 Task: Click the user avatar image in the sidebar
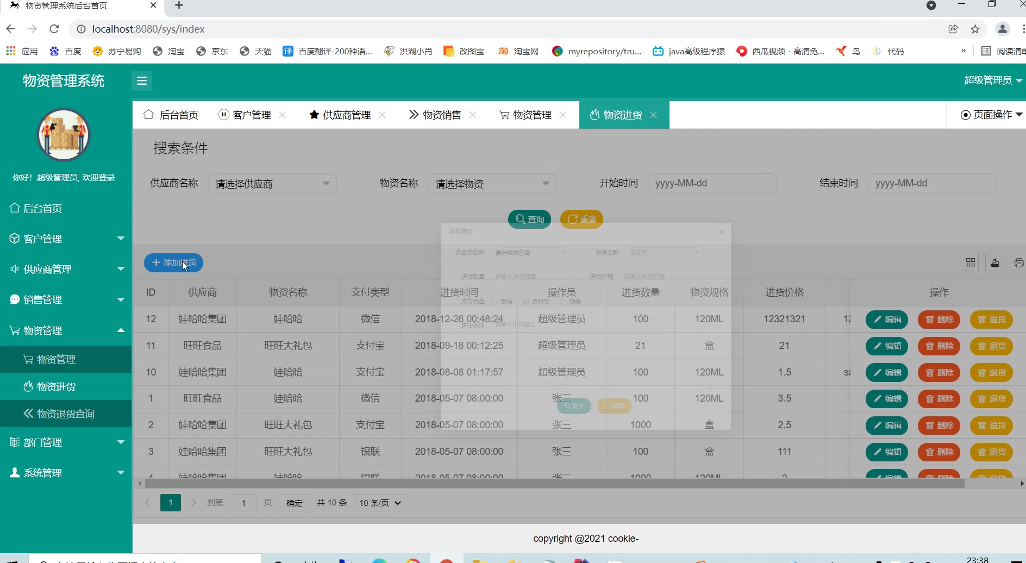(x=64, y=135)
